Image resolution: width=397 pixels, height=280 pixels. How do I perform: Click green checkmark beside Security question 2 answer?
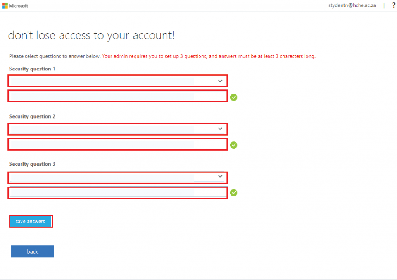click(234, 145)
